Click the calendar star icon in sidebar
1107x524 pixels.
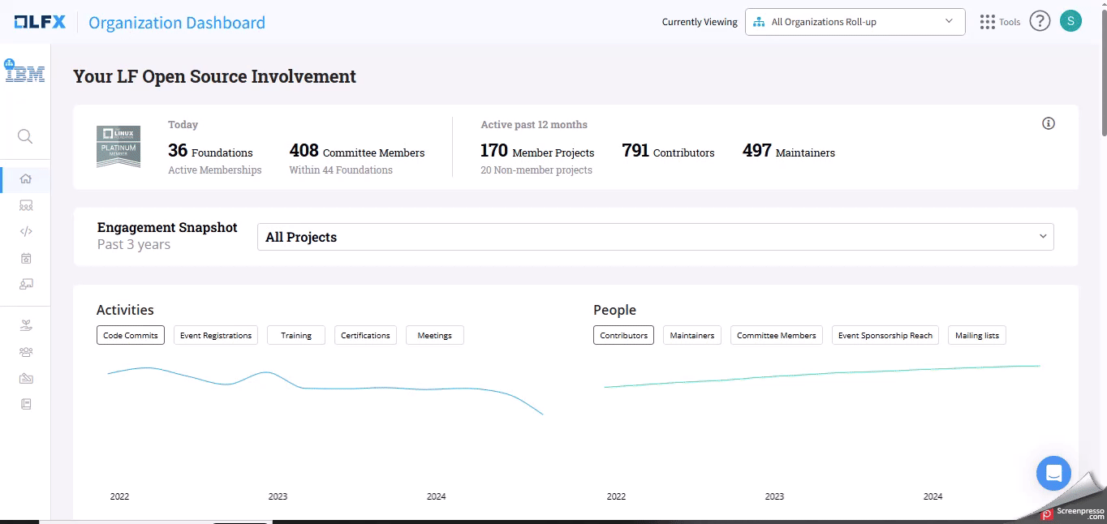(26, 258)
